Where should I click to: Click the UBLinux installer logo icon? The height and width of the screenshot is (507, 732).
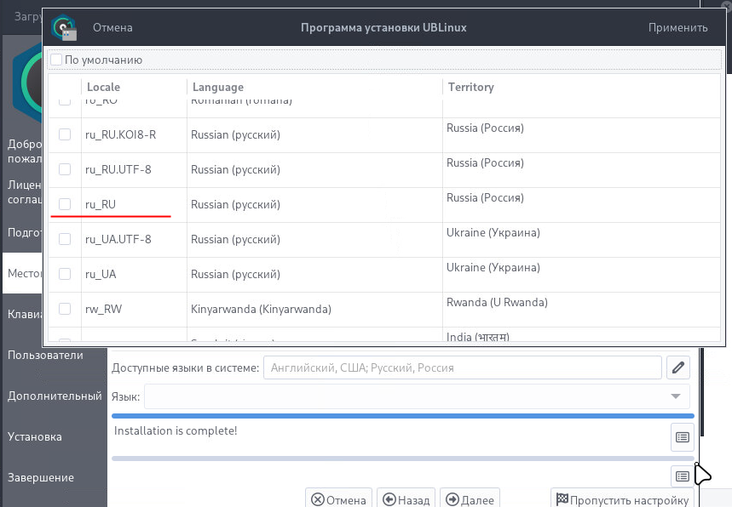pos(65,27)
